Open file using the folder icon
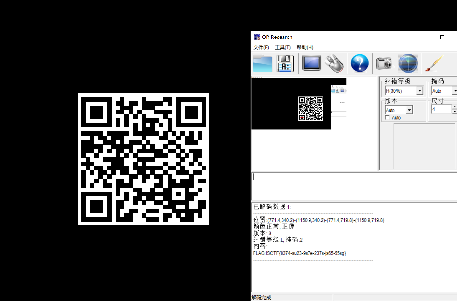Screen dimensions: 457x301 tap(262, 63)
